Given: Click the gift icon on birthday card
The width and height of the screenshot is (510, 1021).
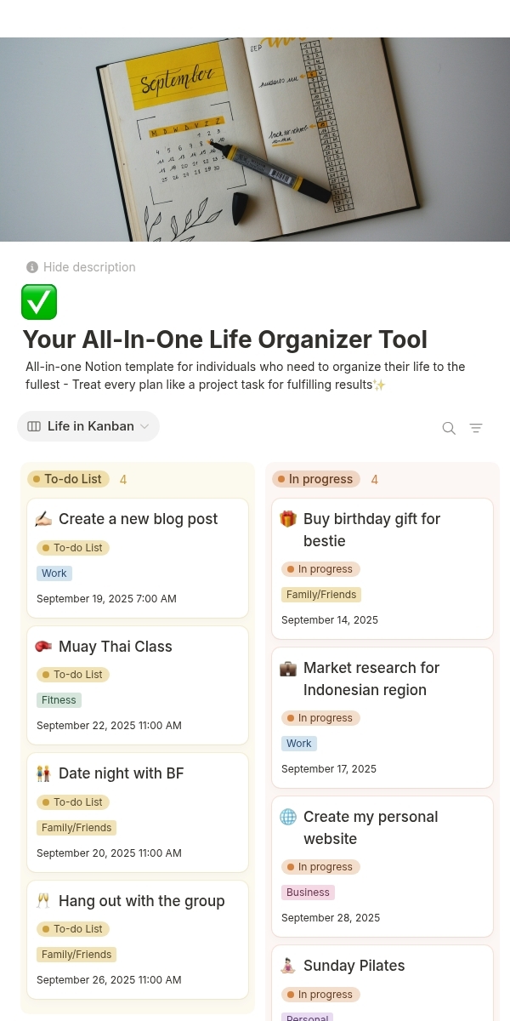Looking at the screenshot, I should pos(288,519).
